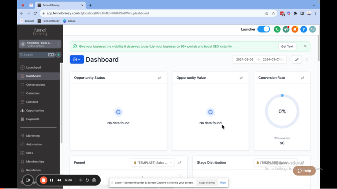
Task: Open the blue dashboard layout dropdown
Action: click(x=77, y=59)
